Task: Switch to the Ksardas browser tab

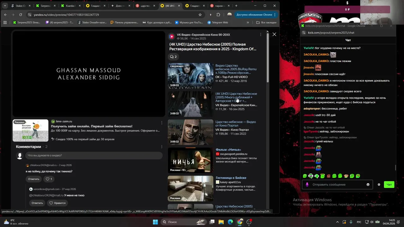Action: (72, 6)
